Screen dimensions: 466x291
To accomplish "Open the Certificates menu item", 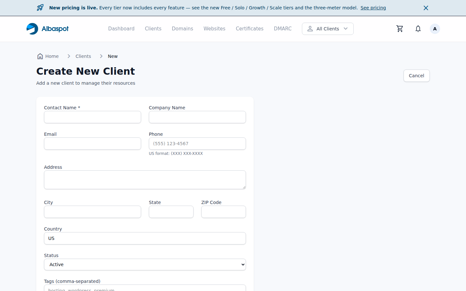I will click(250, 29).
